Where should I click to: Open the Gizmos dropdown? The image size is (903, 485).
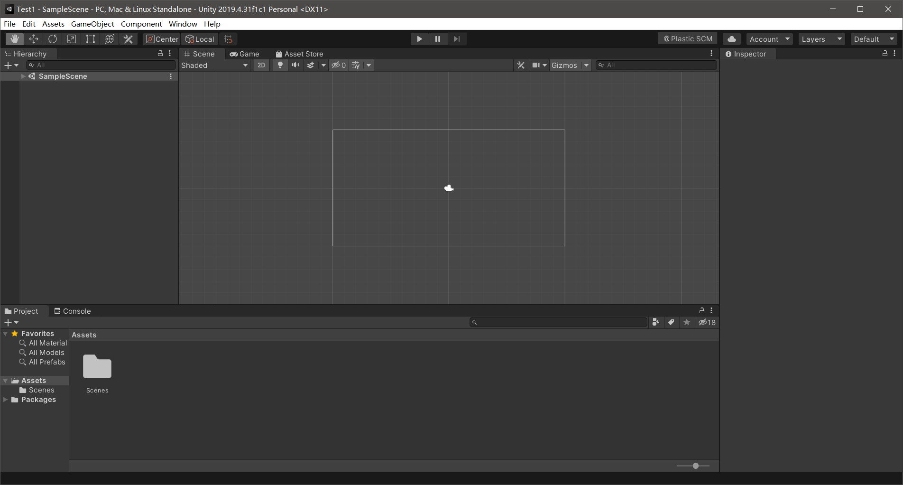(x=569, y=65)
